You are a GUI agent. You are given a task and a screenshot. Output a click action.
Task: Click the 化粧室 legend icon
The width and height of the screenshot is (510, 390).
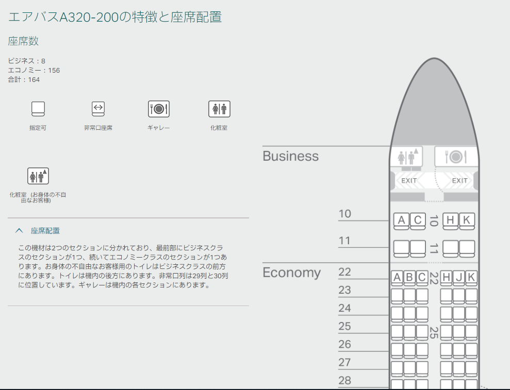[x=219, y=109]
